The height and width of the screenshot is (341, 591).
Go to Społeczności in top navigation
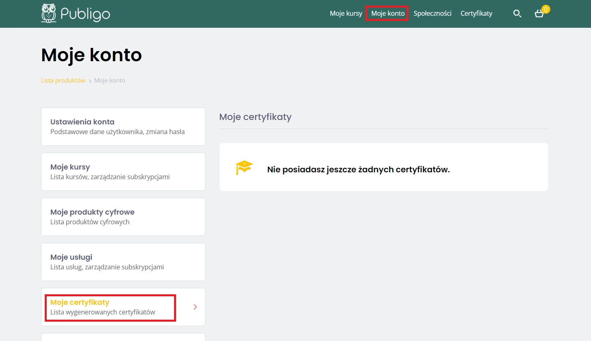tap(432, 13)
